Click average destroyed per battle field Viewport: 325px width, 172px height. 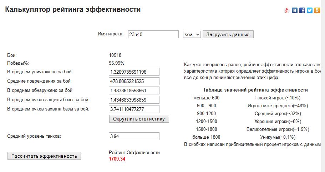[x=134, y=72]
